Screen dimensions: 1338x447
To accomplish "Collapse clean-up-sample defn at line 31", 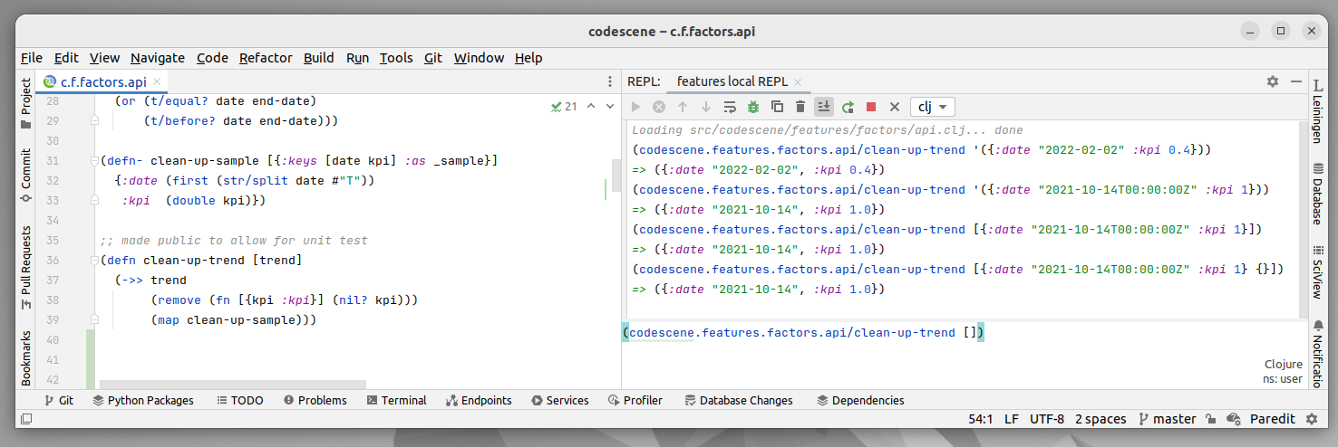I will pos(93,161).
